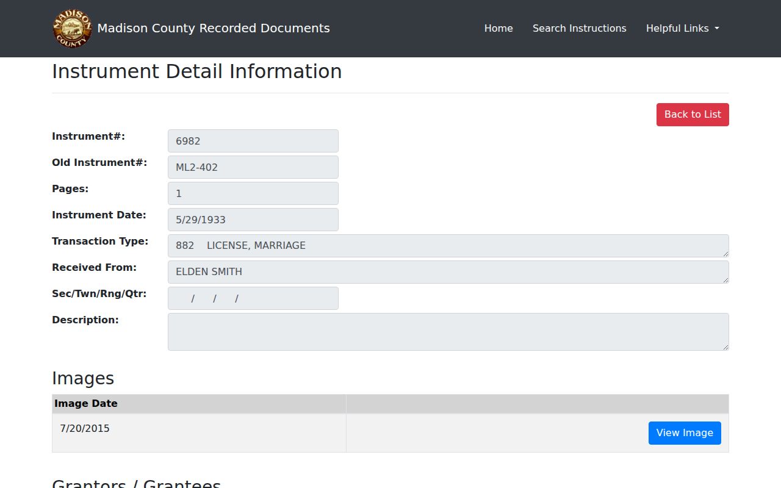This screenshot has width=781, height=488.
Task: Go to the Home page
Action: point(498,28)
